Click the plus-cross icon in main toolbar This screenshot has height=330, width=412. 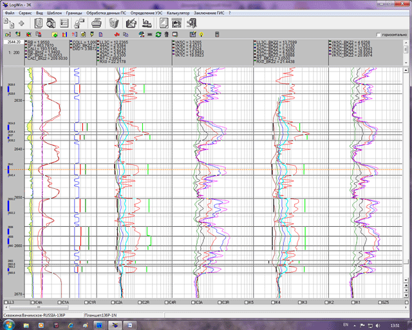(x=21, y=23)
